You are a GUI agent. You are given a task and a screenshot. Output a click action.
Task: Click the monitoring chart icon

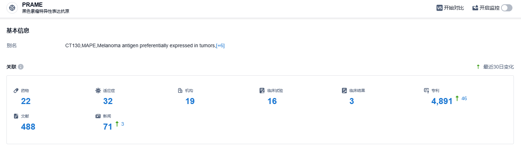click(475, 8)
